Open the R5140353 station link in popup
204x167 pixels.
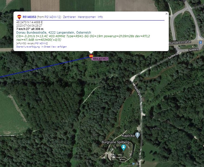point(29,17)
